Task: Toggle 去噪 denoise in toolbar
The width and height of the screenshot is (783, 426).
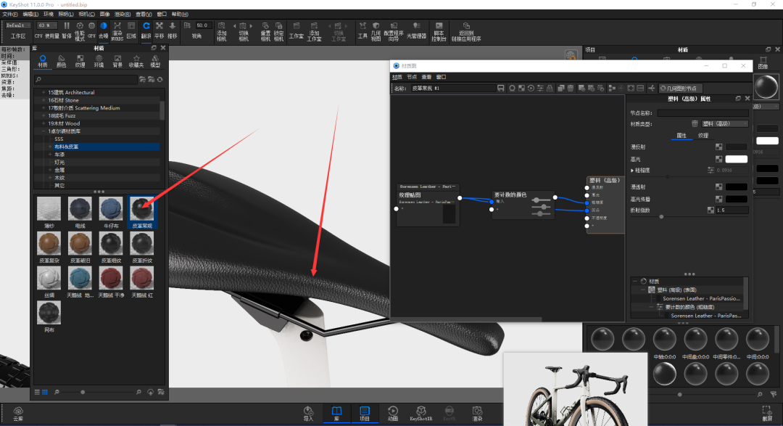Action: coord(104,30)
